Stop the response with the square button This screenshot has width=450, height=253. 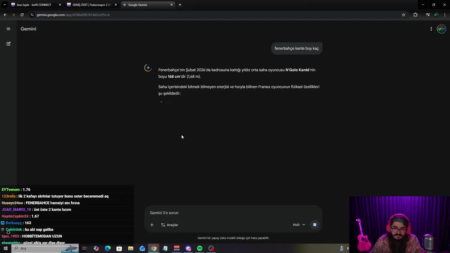pyautogui.click(x=315, y=225)
